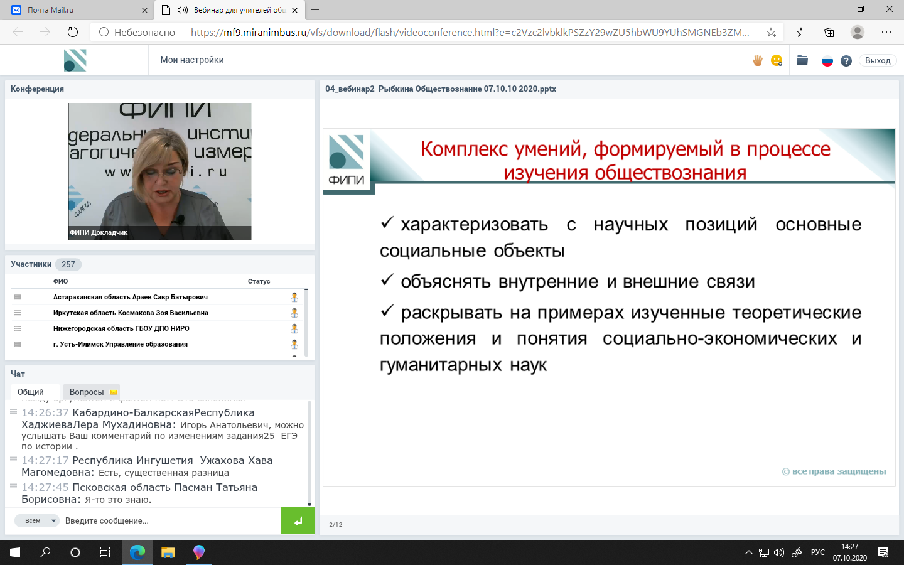Open the files folder icon
This screenshot has height=565, width=904.
pyautogui.click(x=802, y=60)
